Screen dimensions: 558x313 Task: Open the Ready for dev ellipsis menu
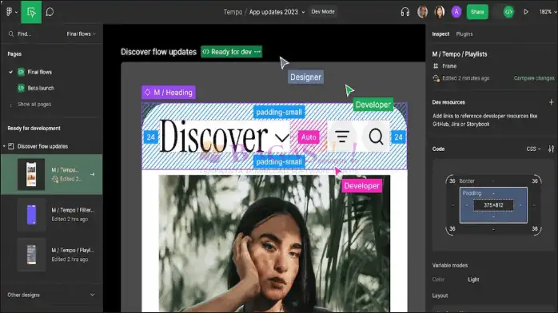(x=257, y=52)
